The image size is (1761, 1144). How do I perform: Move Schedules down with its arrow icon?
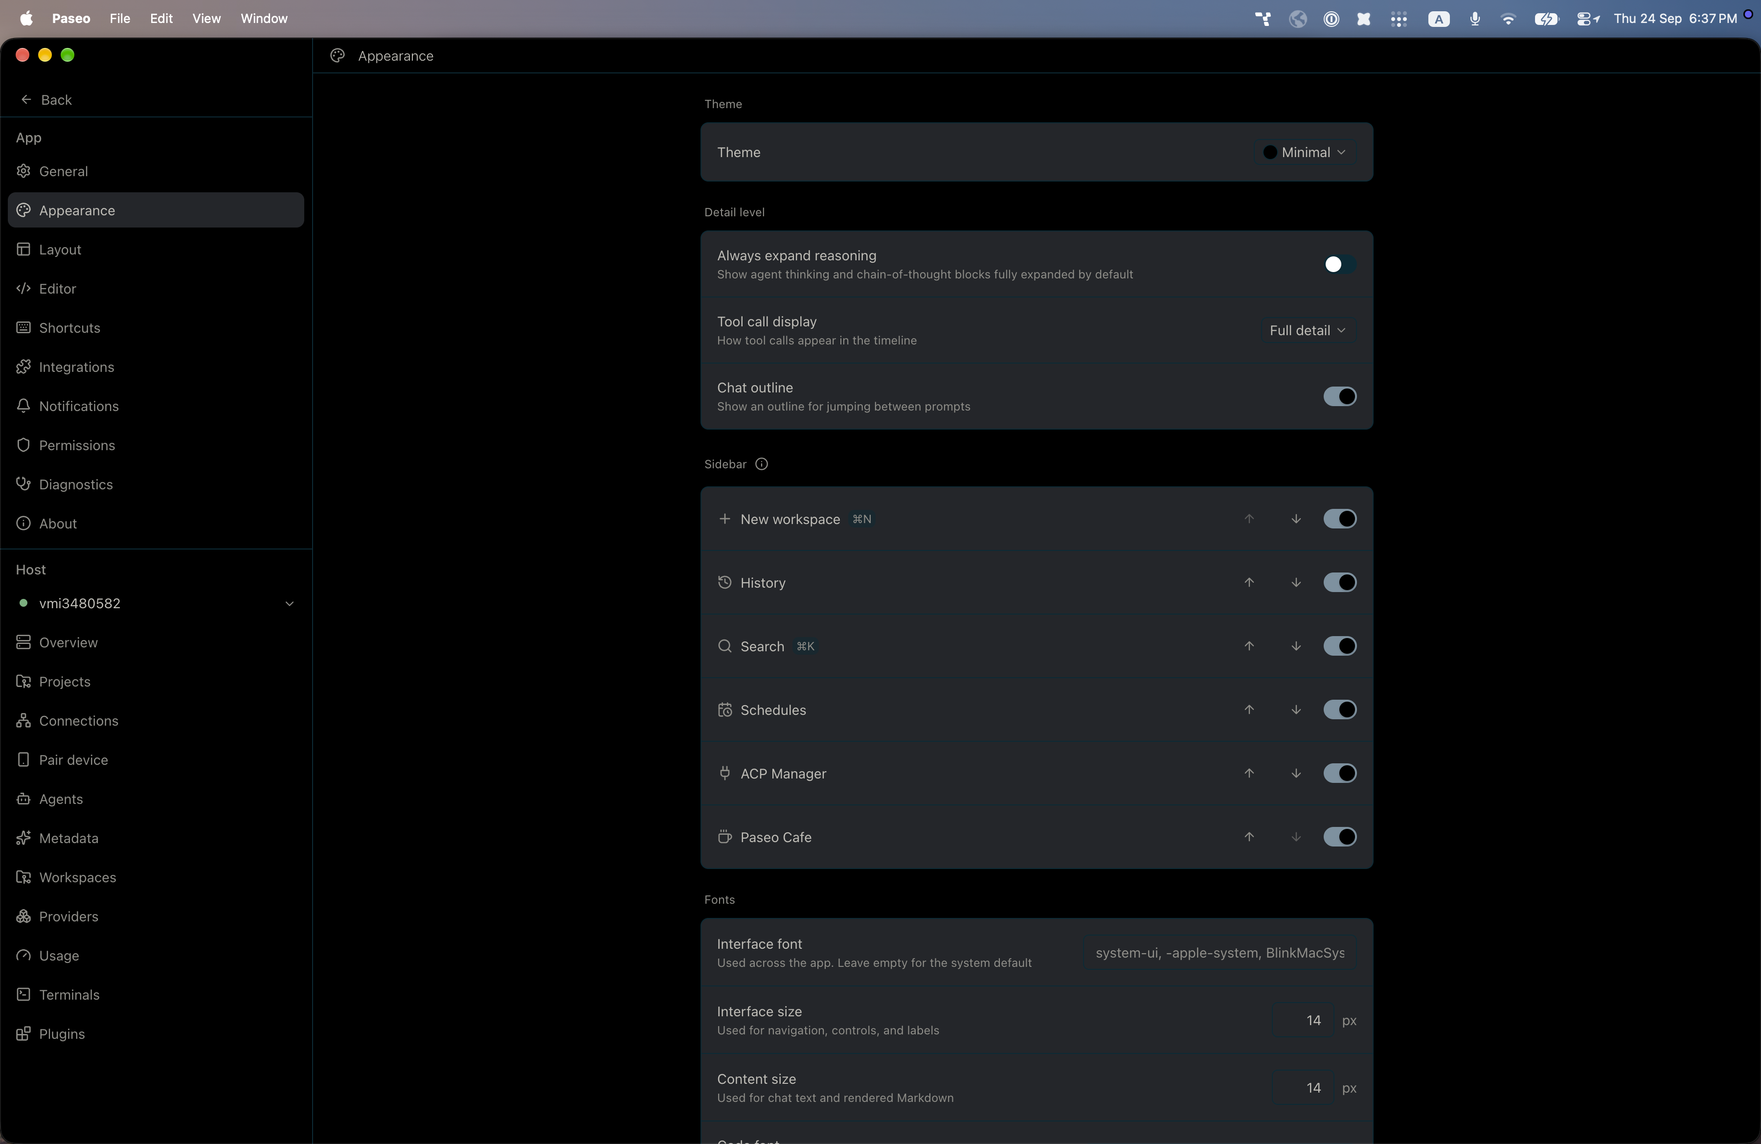click(1296, 709)
